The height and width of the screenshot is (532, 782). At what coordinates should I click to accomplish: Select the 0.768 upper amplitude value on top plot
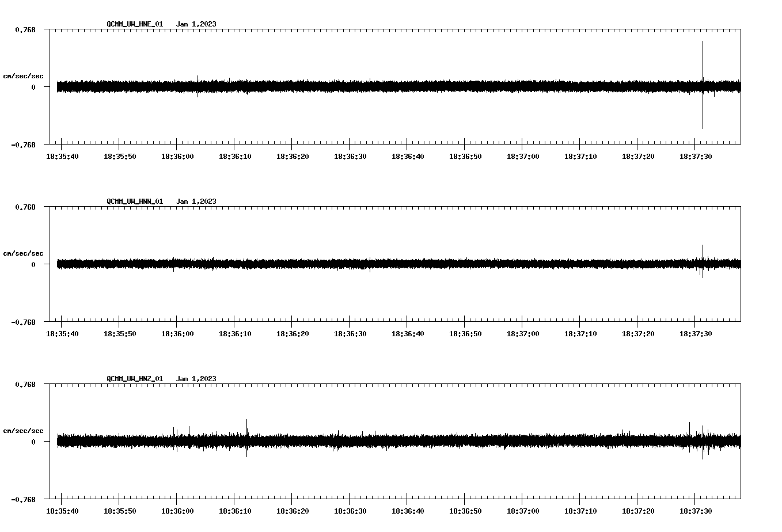pos(25,29)
